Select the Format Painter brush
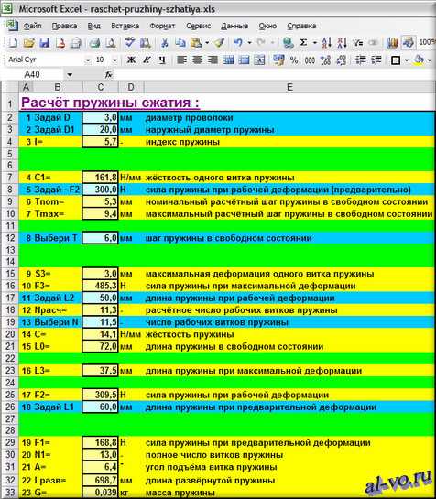436x499 pixels. [x=220, y=42]
